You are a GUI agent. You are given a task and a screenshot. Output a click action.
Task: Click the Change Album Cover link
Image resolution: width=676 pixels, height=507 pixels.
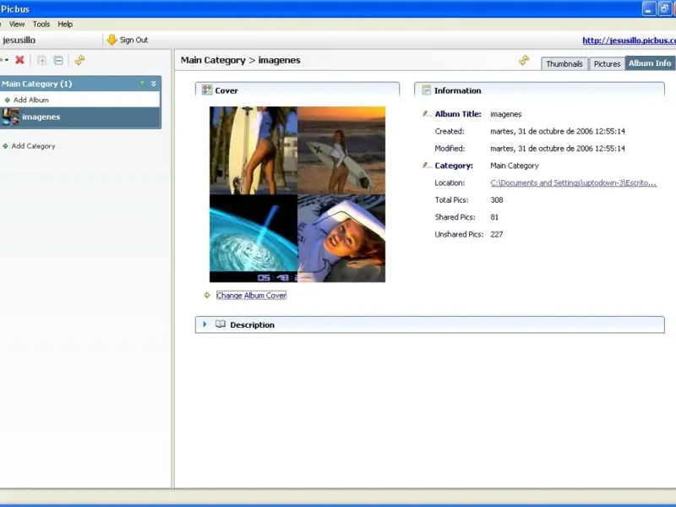251,295
